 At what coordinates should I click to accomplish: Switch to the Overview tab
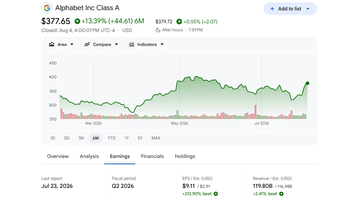tap(58, 156)
